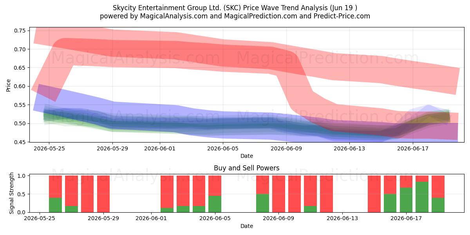The width and height of the screenshot is (470, 235).
Task: Click the 'Buy and Sell Powers' subplot title
Action: [x=247, y=168]
